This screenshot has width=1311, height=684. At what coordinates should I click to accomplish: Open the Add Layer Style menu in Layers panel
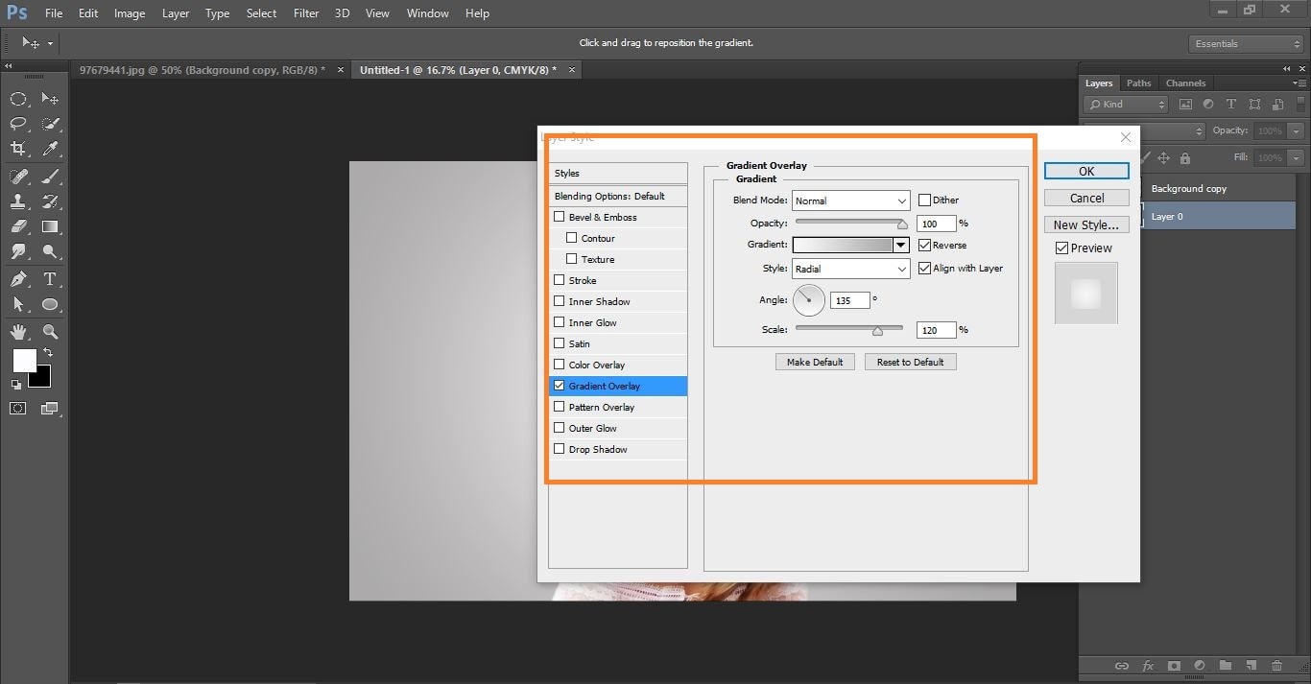pyautogui.click(x=1148, y=666)
